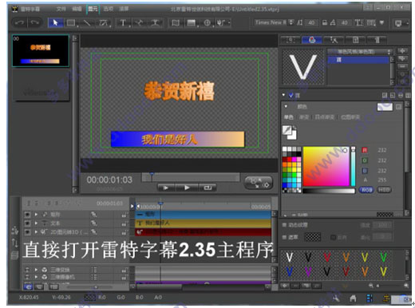Image resolution: width=415 pixels, height=308 pixels.
Task: Switch to the tools property panel tab
Action: (334, 40)
